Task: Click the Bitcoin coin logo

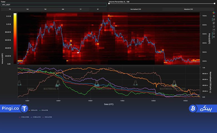Action: coord(193,108)
